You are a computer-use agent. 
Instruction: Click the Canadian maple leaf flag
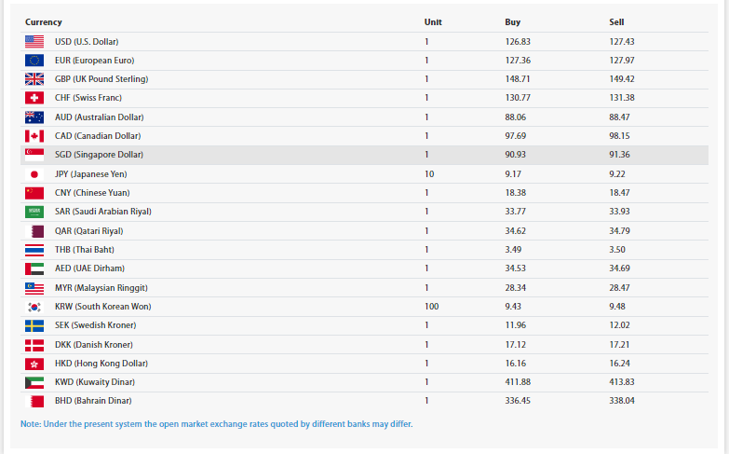tap(34, 136)
